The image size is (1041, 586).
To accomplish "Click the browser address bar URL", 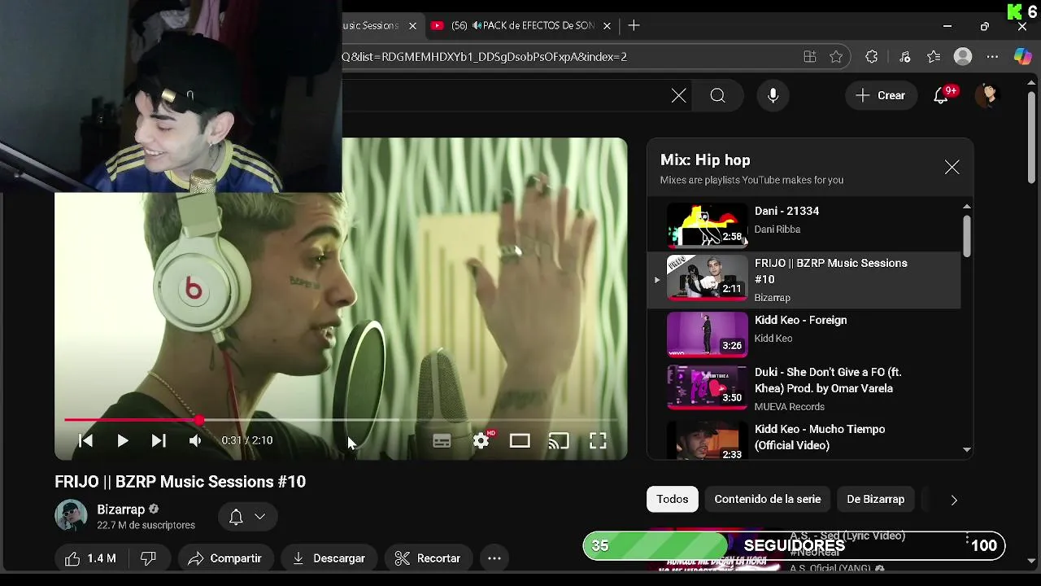I will 484,57.
